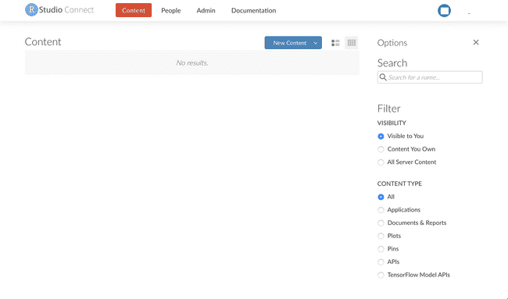The width and height of the screenshot is (508, 299).
Task: Click the Content page heading
Action: click(x=43, y=41)
